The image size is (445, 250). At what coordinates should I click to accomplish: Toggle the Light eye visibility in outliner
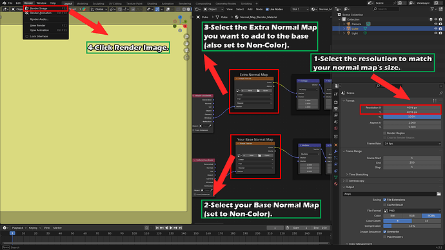tap(435, 33)
